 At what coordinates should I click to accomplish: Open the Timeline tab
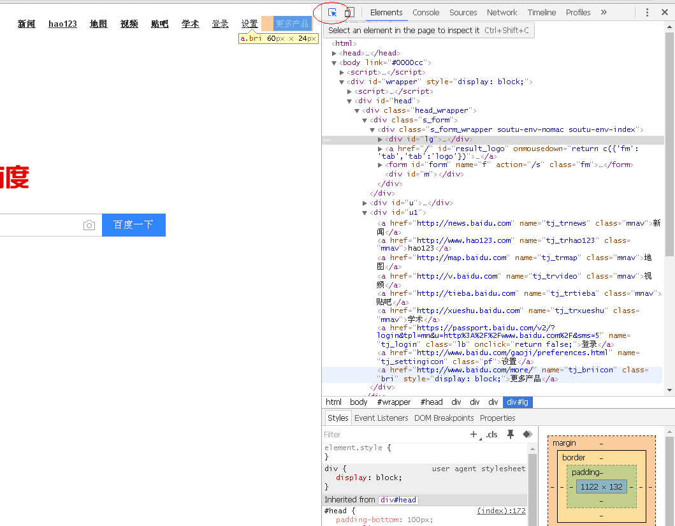point(542,13)
